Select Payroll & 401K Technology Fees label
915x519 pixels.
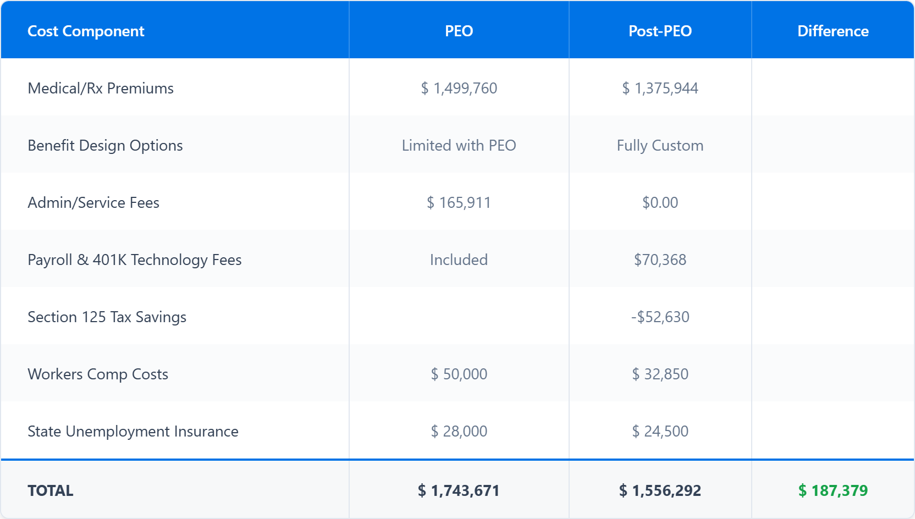tap(135, 260)
